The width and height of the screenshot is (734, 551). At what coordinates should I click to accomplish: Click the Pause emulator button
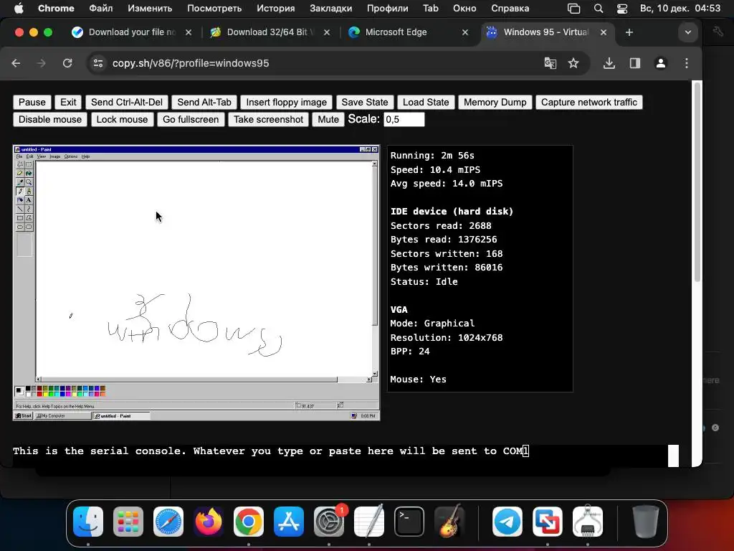point(32,102)
